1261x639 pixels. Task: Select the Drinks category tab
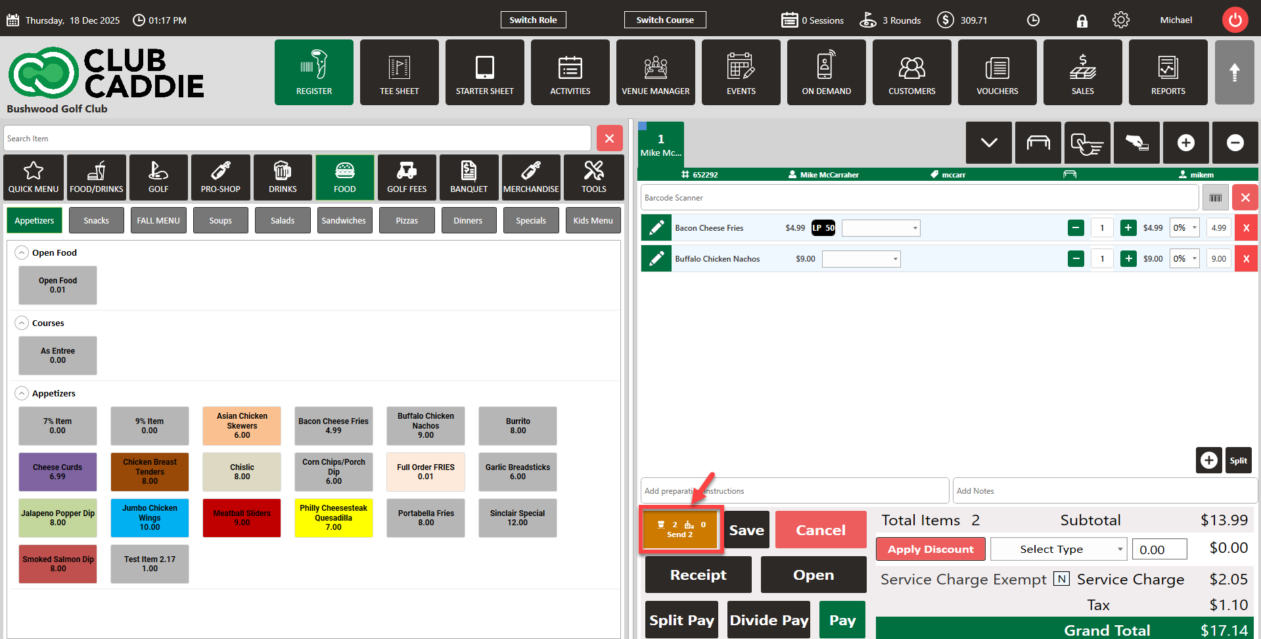click(x=283, y=177)
